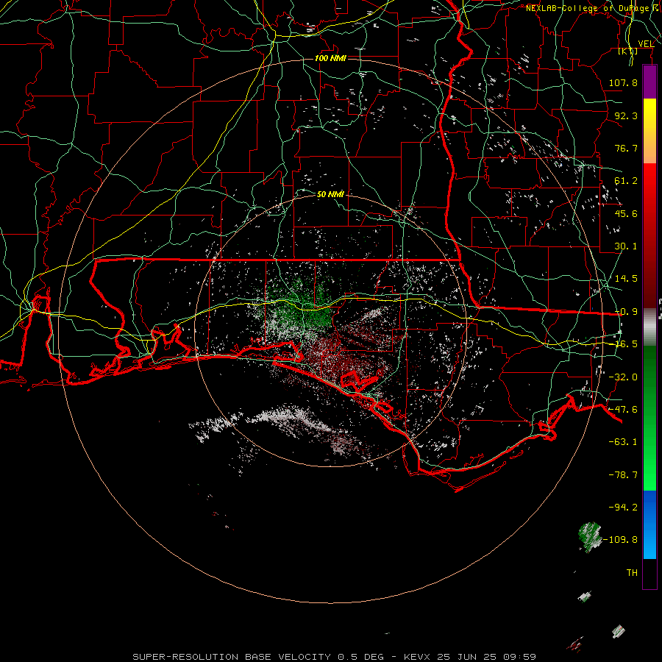Select the -109.8 legend value
662x662 pixels.
[x=621, y=540]
